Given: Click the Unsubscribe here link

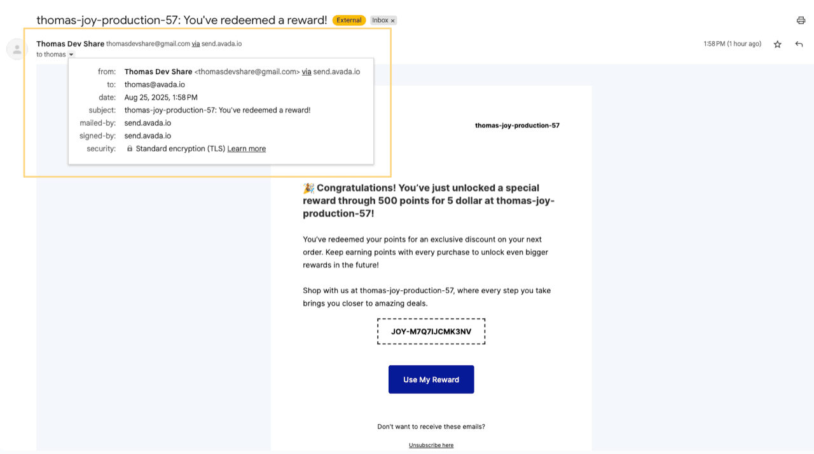Looking at the screenshot, I should point(431,445).
